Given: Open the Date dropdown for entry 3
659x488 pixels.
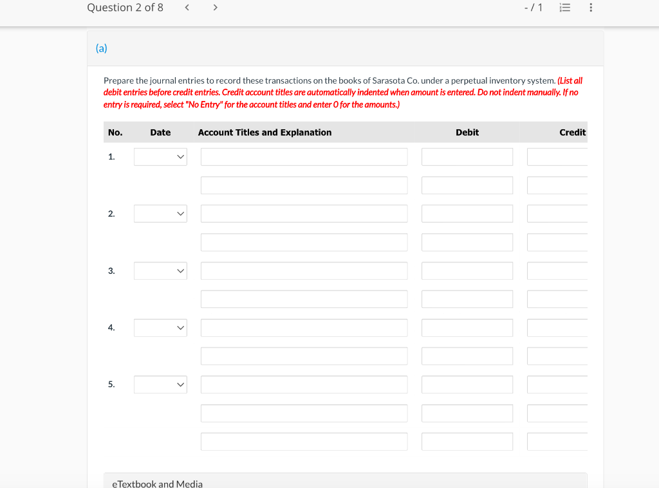Looking at the screenshot, I should [160, 271].
